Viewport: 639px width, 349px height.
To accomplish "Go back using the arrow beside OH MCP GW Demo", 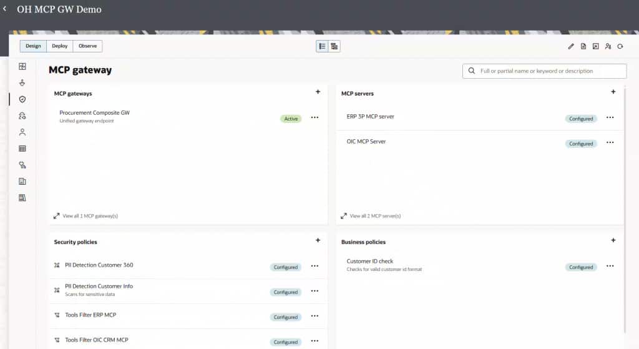I will (x=4, y=9).
